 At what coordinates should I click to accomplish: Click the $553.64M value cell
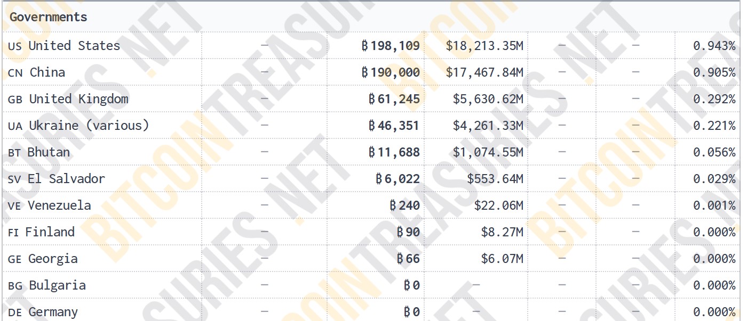coord(495,179)
